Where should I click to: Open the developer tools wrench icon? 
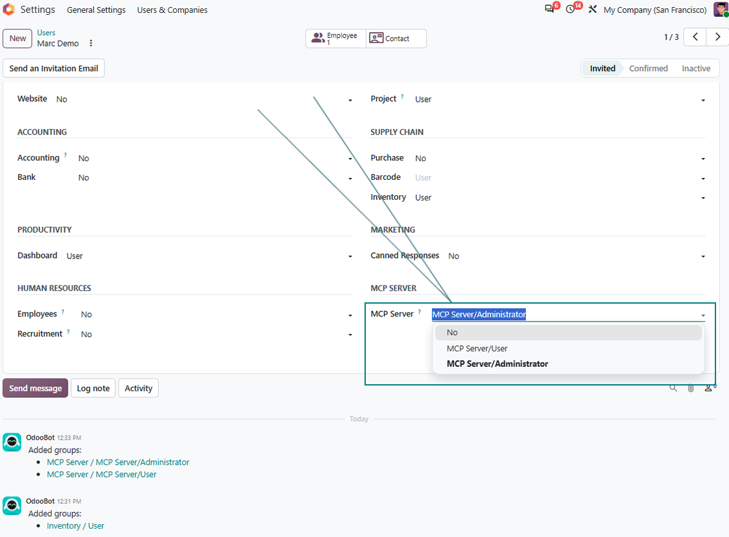point(592,9)
